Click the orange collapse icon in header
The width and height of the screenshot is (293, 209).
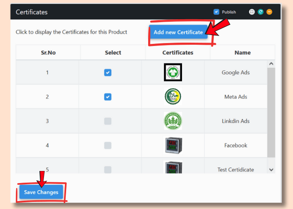click(x=269, y=12)
